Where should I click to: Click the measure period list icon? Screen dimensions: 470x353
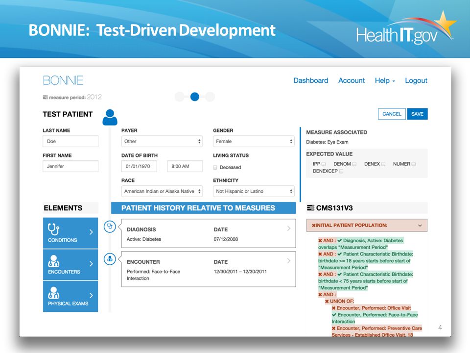[45, 97]
